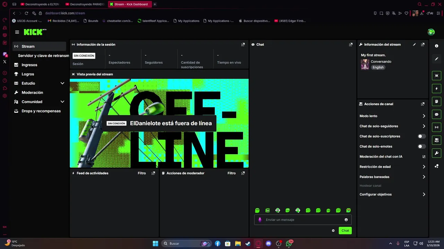Open chat settings gear next to Chat button
The image size is (444, 249).
point(333,231)
